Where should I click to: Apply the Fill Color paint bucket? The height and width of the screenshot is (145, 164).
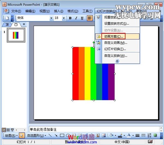pos(111,135)
